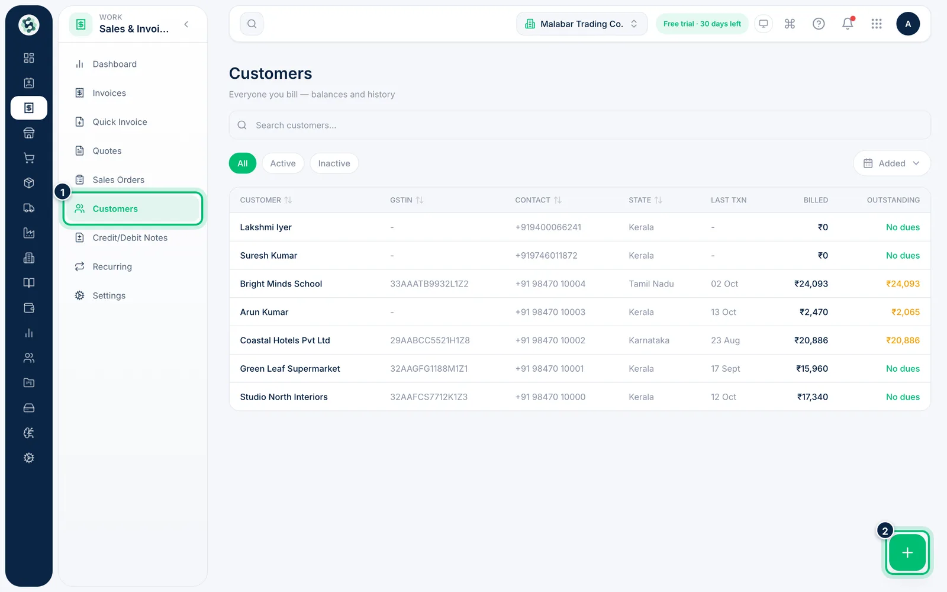
Task: Click the top bar search magnifier button
Action: (252, 24)
